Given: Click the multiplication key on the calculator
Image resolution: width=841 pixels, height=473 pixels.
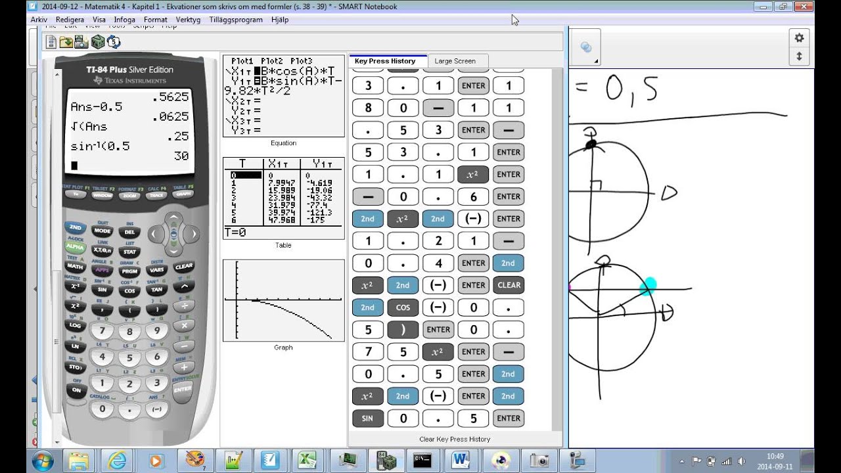Looking at the screenshot, I should (184, 326).
